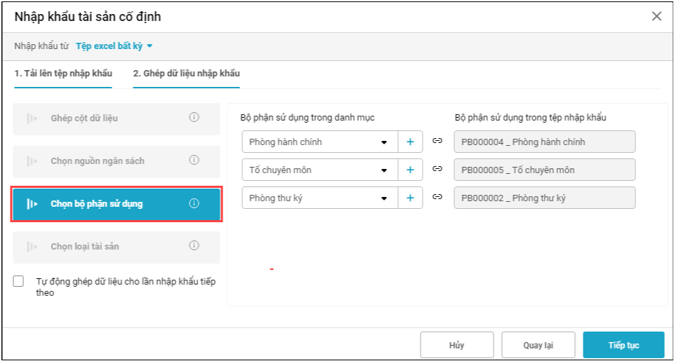674x361 pixels.
Task: Click PB000004 _ Phòng hành chính field
Action: coord(544,142)
